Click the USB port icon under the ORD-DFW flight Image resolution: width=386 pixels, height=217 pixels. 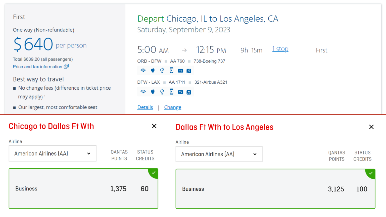pos(162,70)
